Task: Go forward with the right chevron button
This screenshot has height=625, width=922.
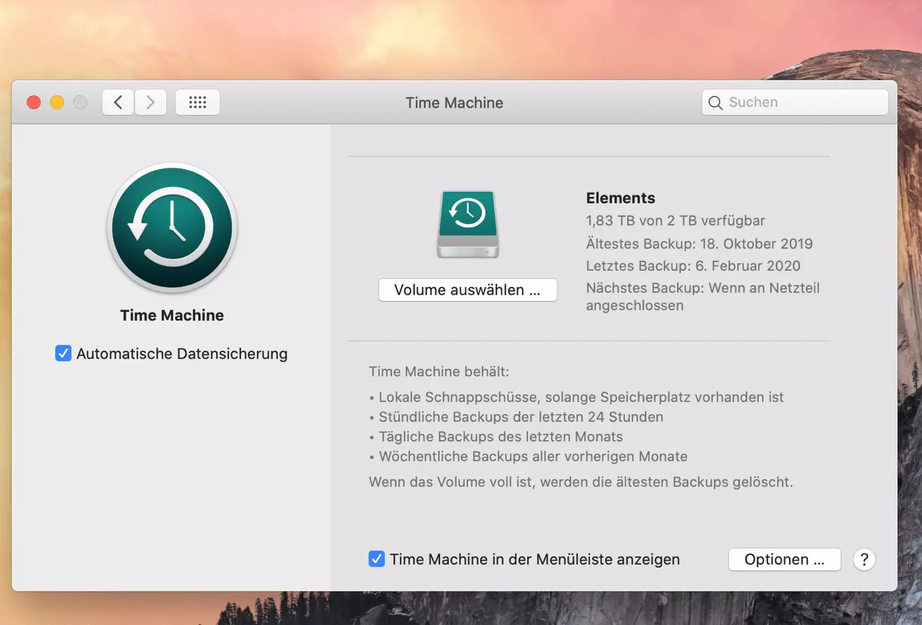Action: pos(150,103)
